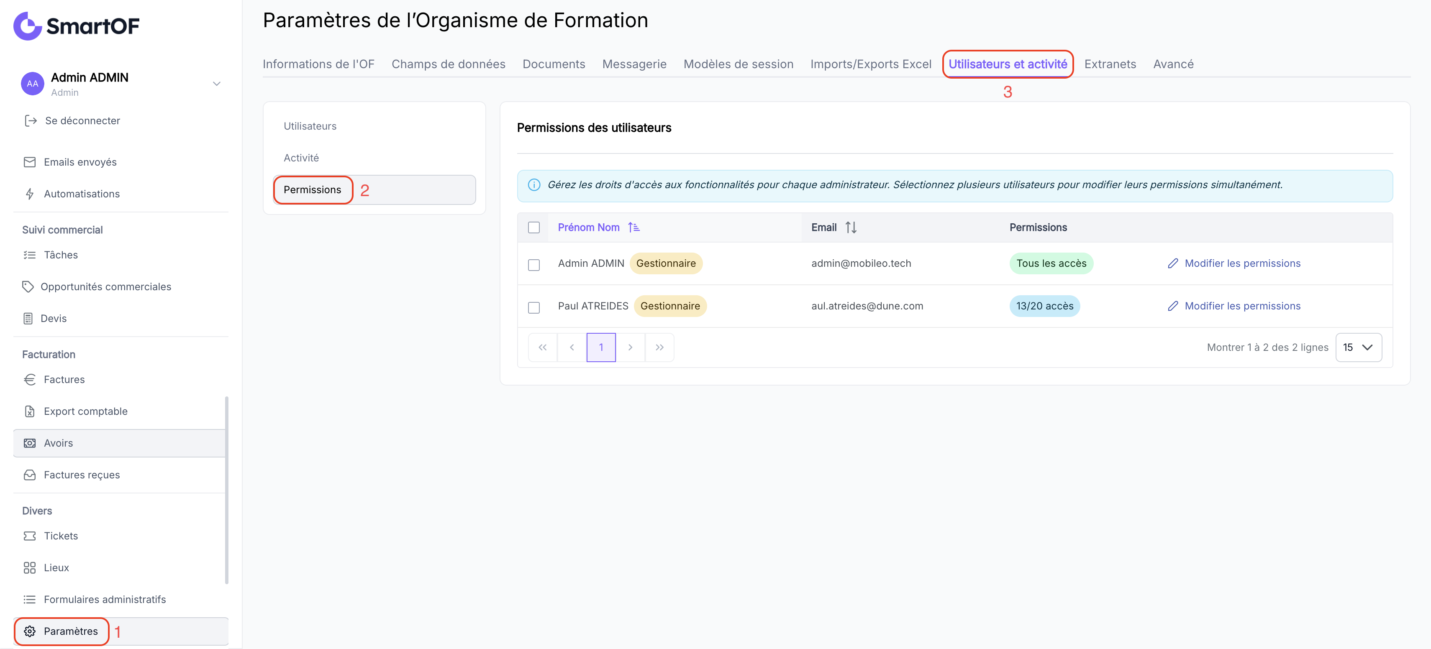1431x649 pixels.
Task: Click the Tâches checklist icon
Action: (29, 255)
